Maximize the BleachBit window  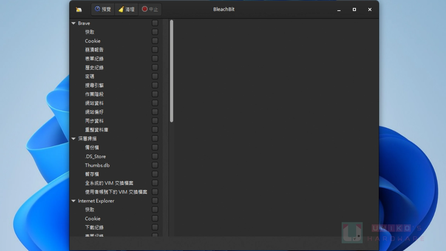[354, 9]
